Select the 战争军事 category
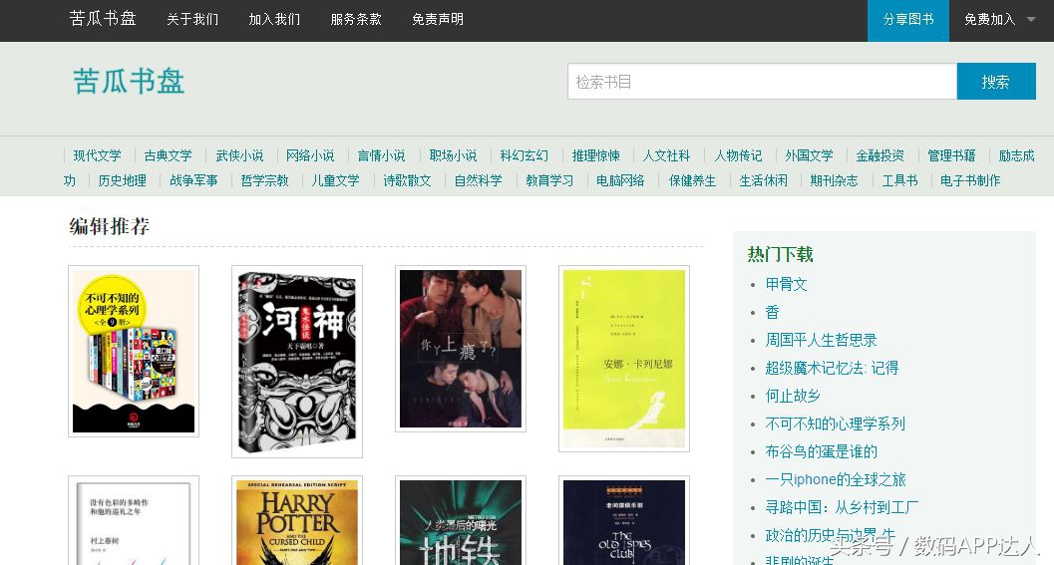 point(193,180)
